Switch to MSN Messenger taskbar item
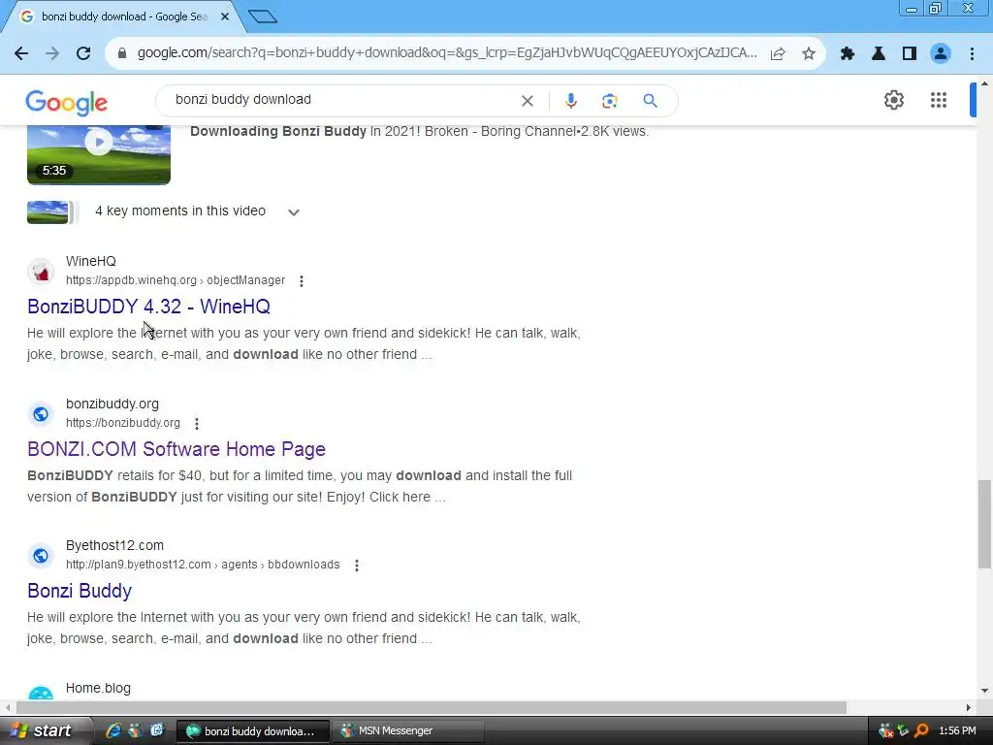The width and height of the screenshot is (993, 745). tap(407, 730)
